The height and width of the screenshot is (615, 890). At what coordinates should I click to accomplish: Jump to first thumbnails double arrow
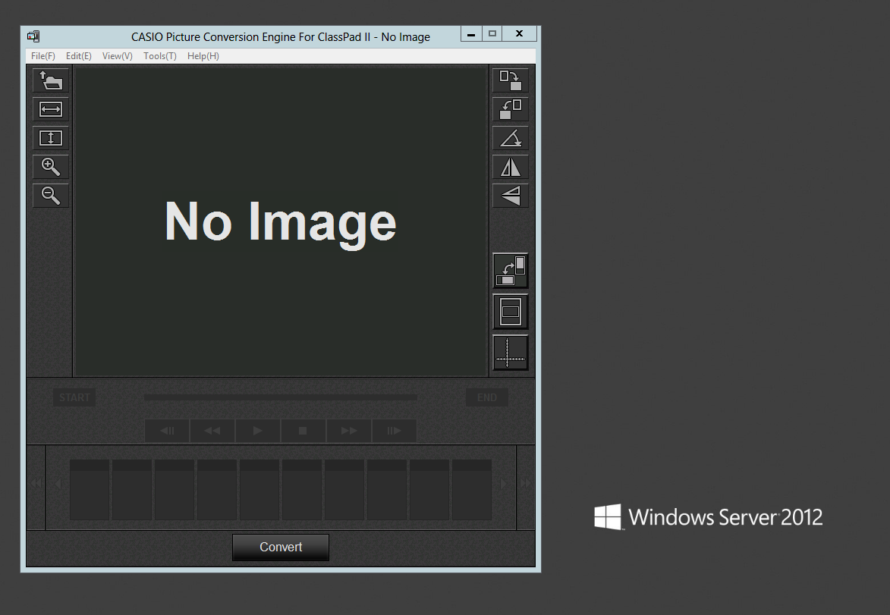(36, 483)
